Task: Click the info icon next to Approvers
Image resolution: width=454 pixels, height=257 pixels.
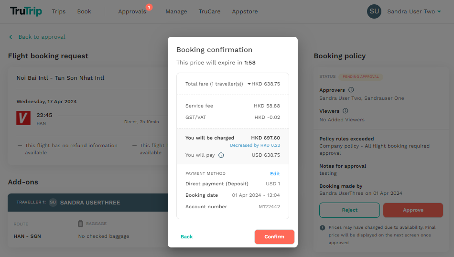Action: pos(351,90)
